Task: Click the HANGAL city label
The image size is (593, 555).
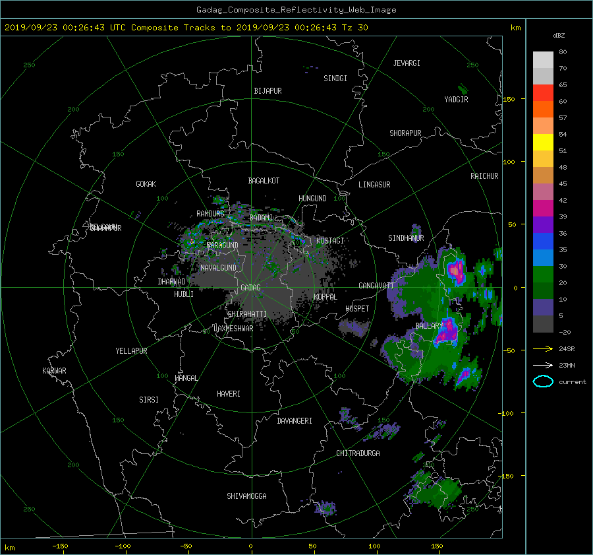Action: [x=186, y=378]
